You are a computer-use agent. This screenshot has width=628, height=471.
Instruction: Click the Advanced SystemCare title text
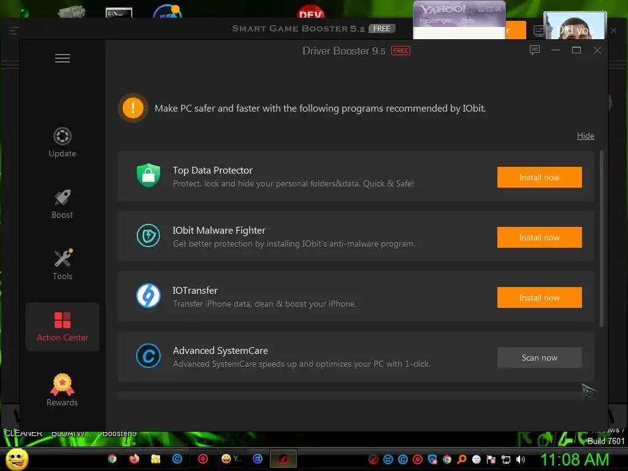coord(220,350)
